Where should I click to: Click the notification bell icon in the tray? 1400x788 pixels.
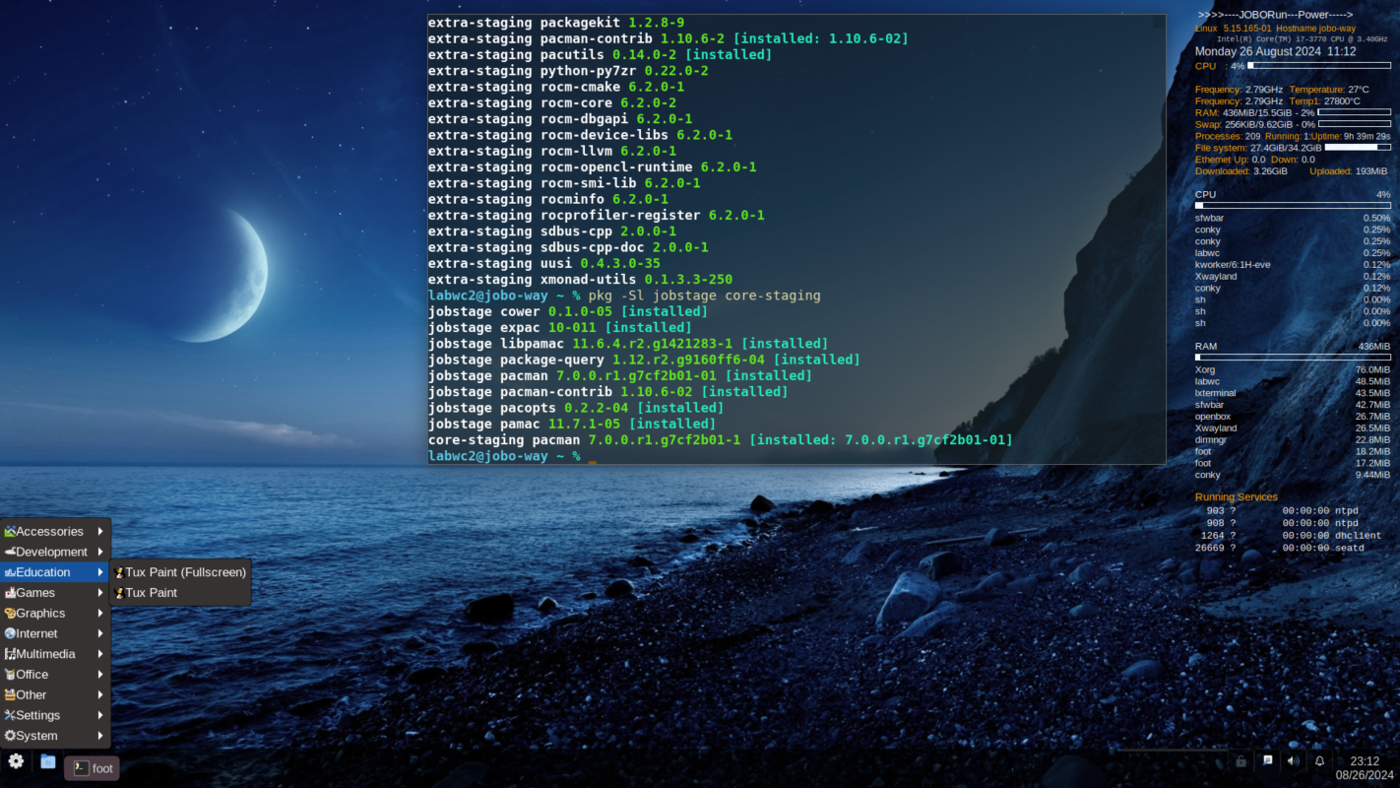tap(1319, 761)
